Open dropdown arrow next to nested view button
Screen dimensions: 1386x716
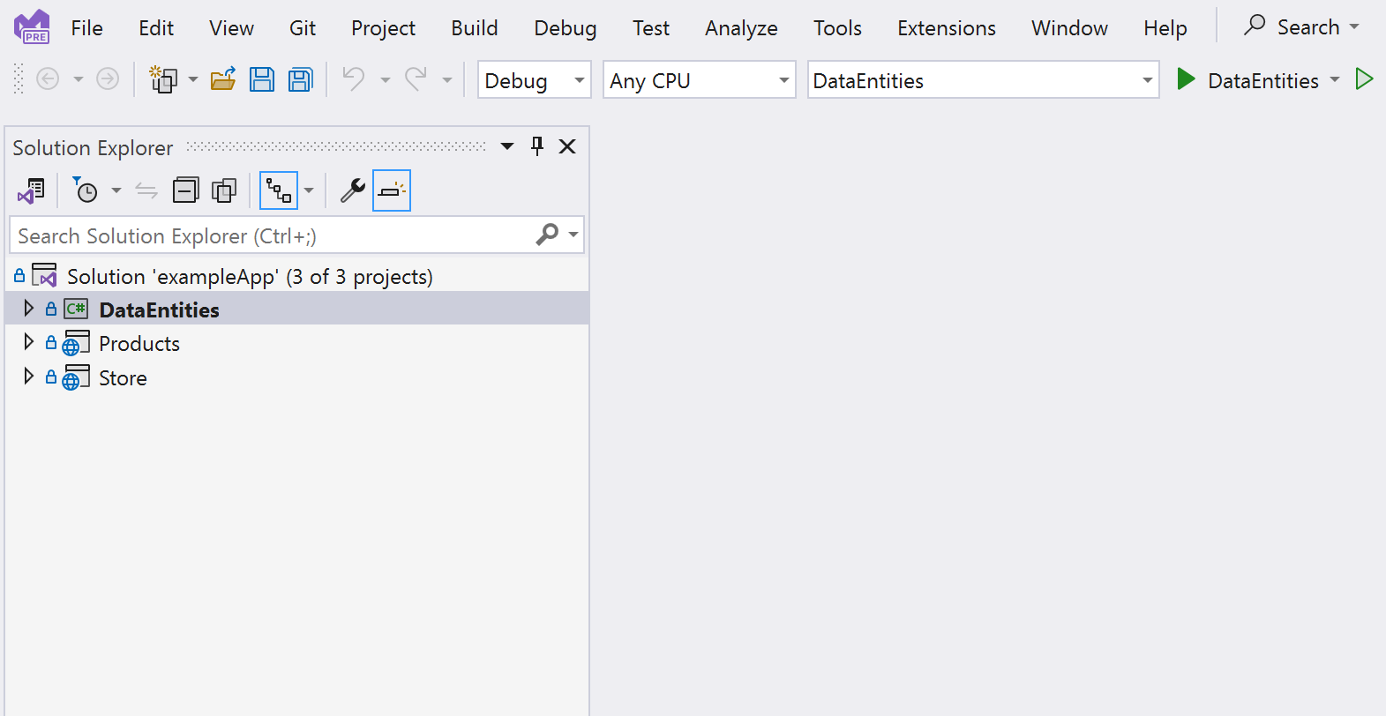(x=309, y=190)
